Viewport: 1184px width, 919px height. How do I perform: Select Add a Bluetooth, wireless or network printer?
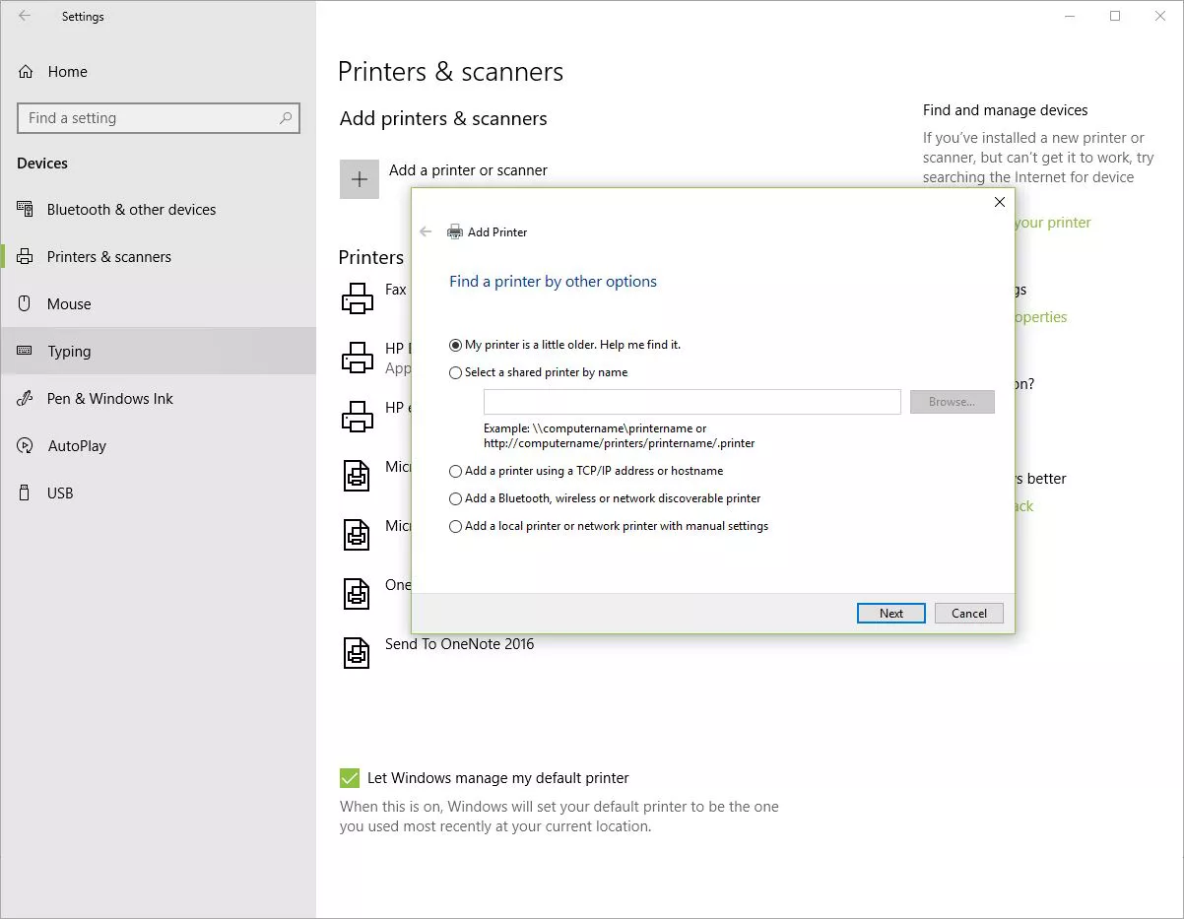tap(604, 498)
